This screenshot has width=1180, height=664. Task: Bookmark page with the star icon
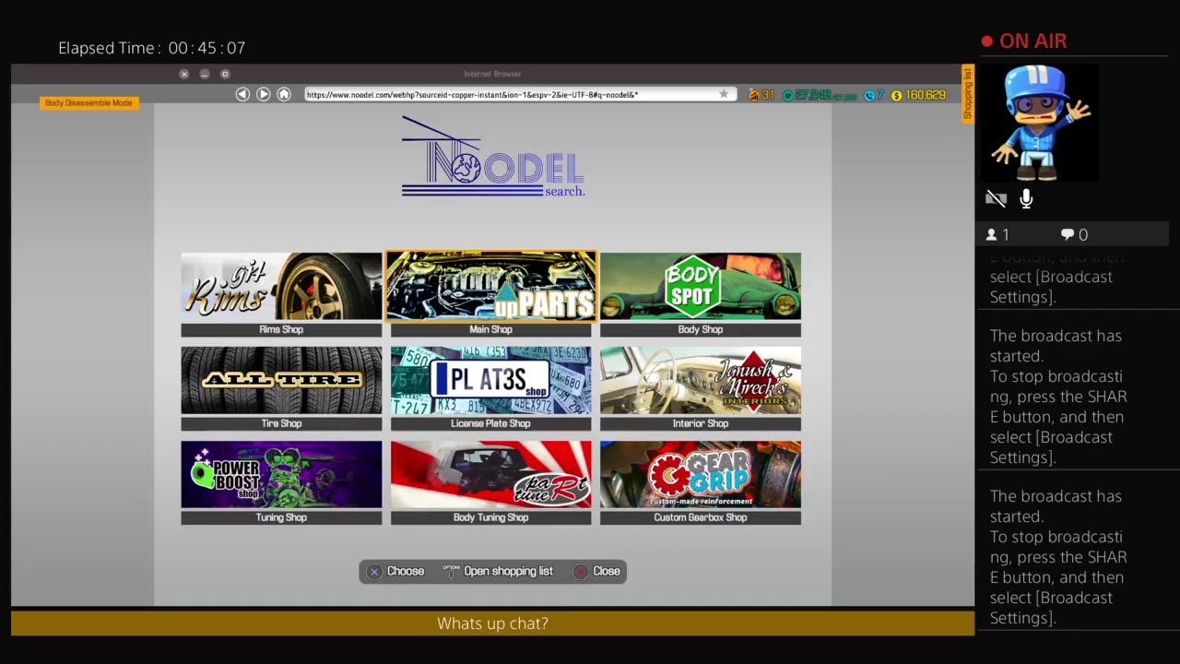724,94
